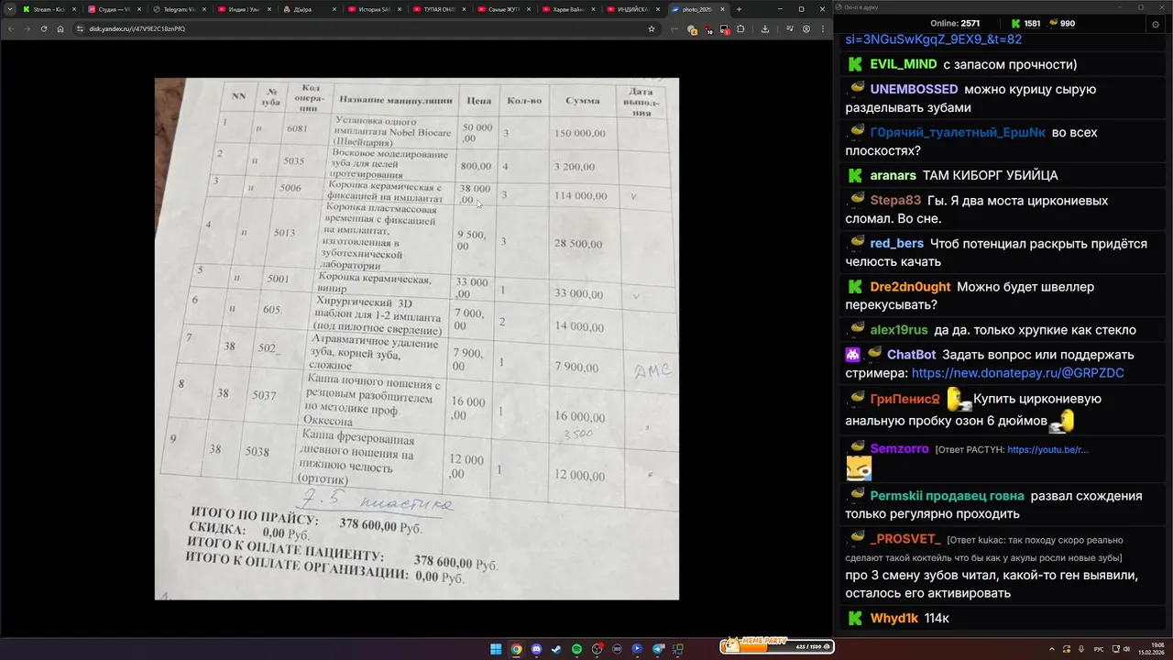Click the browser back arrow
Viewport: 1173px width, 660px height.
point(12,28)
